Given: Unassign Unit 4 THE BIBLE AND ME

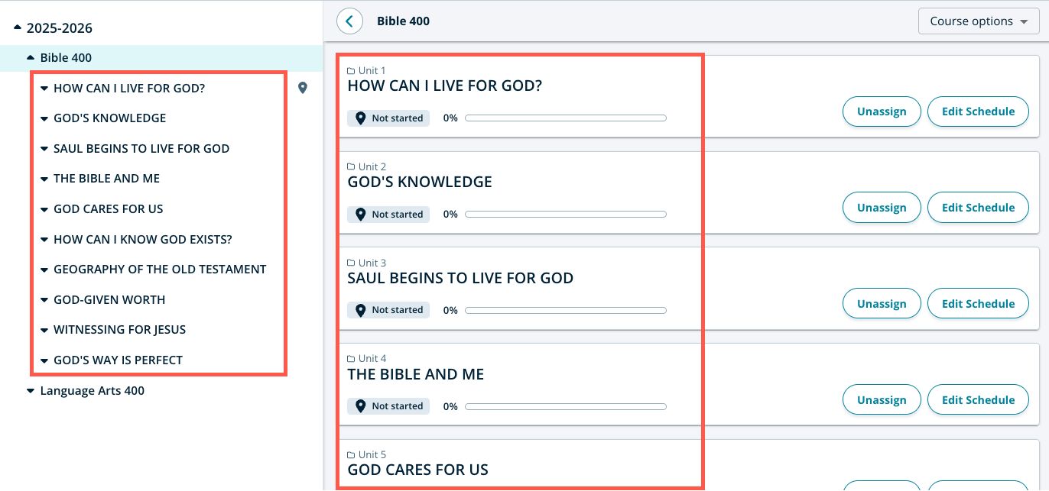Looking at the screenshot, I should [x=881, y=400].
